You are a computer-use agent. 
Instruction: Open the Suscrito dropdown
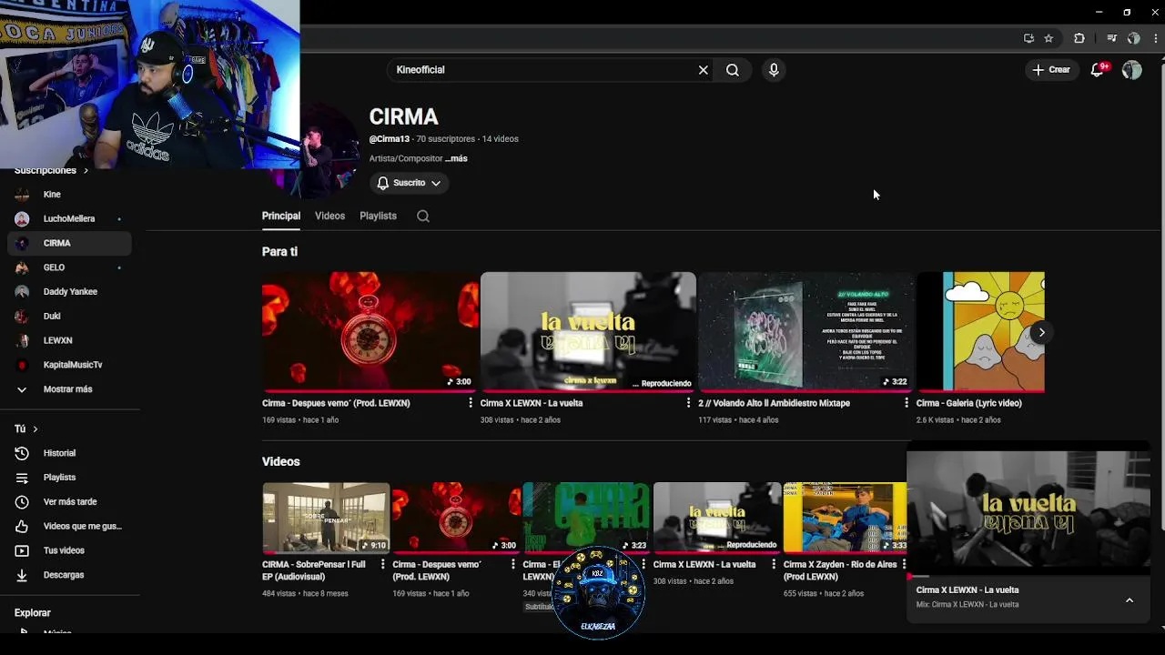[x=409, y=183]
